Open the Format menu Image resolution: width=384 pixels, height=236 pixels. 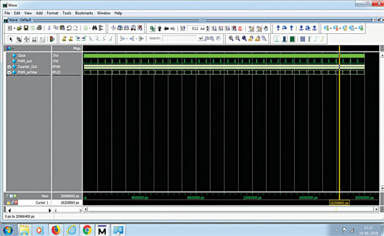(x=52, y=13)
